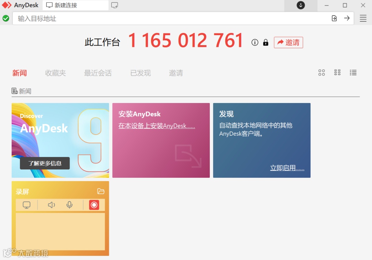
Task: Click the 发现 card title
Action: tap(226, 114)
